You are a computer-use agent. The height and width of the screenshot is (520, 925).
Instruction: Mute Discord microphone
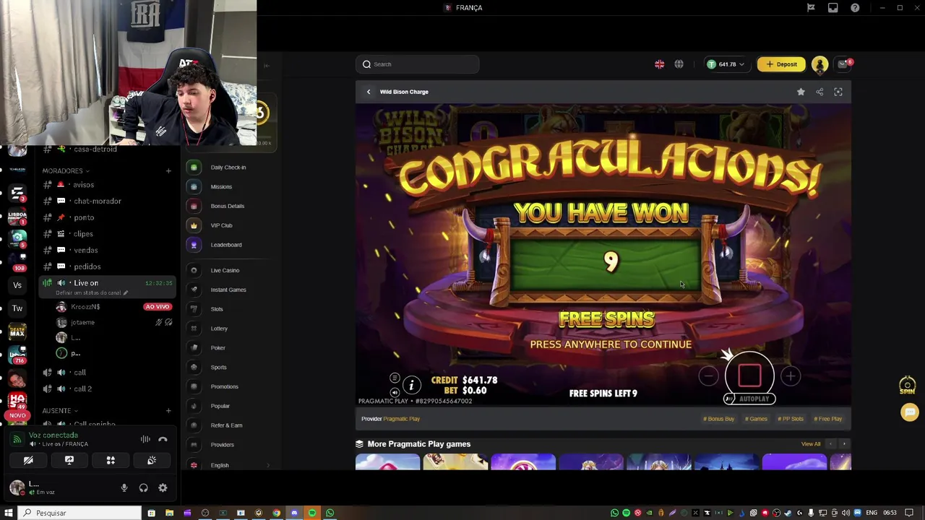[x=124, y=488]
